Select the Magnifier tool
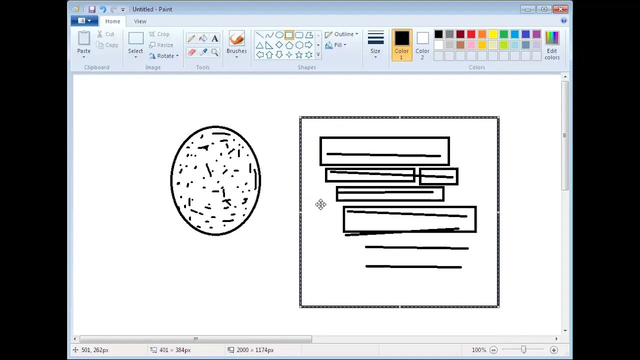This screenshot has width=640, height=360. [x=214, y=52]
